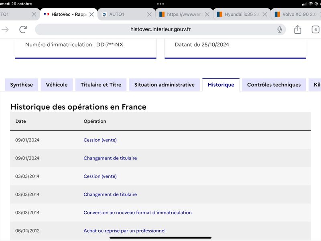Tap the three-dot multitasking indicator
The height and width of the screenshot is (241, 321).
(x=160, y=4)
